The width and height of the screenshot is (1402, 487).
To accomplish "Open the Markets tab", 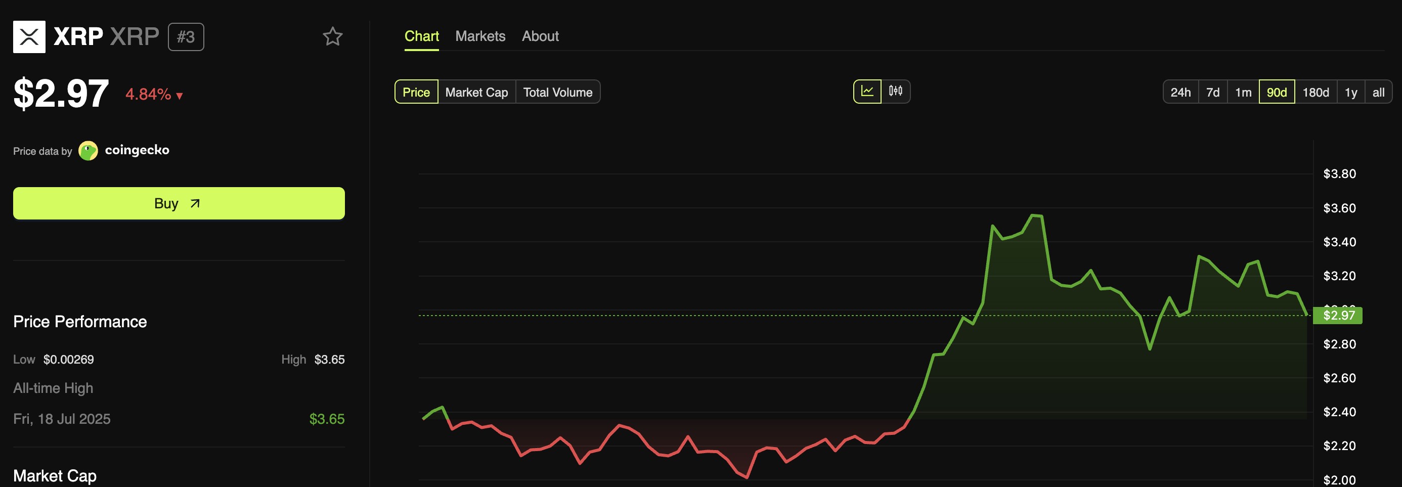I will point(480,36).
